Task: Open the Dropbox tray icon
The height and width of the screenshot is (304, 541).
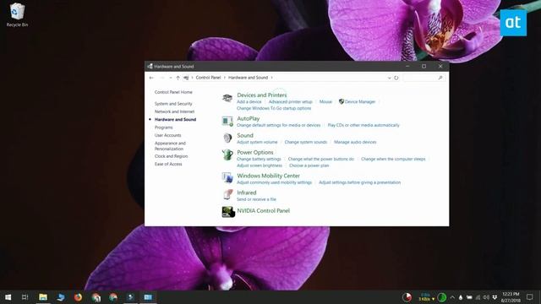Action: [495, 297]
